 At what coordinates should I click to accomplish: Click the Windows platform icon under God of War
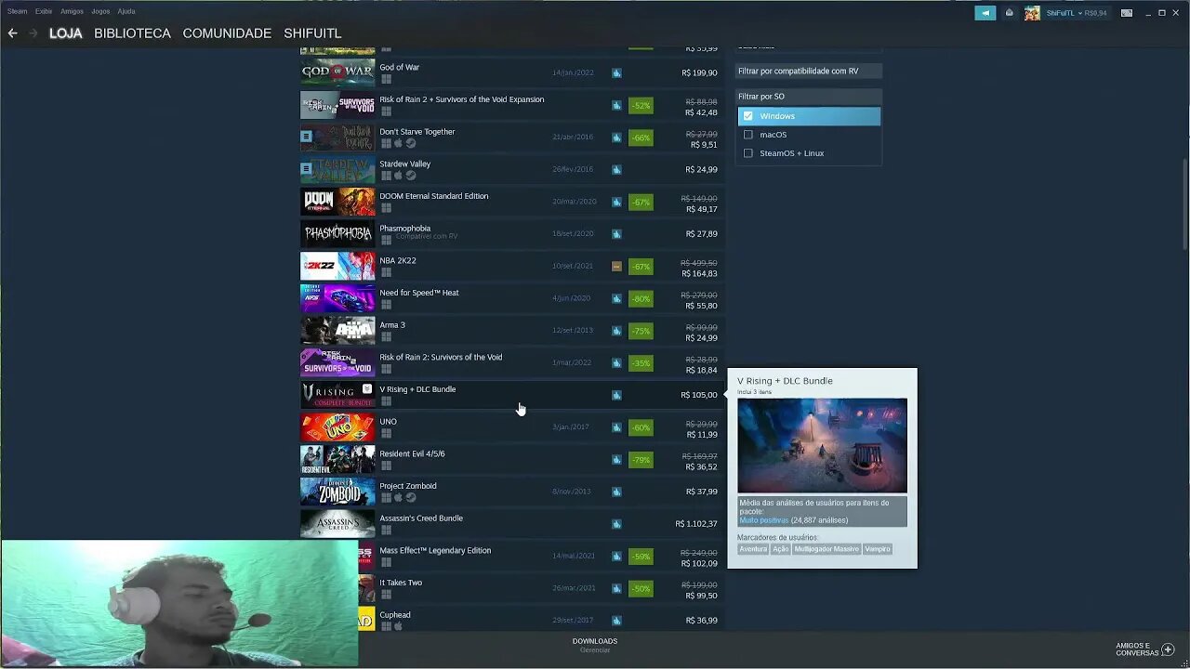click(386, 79)
